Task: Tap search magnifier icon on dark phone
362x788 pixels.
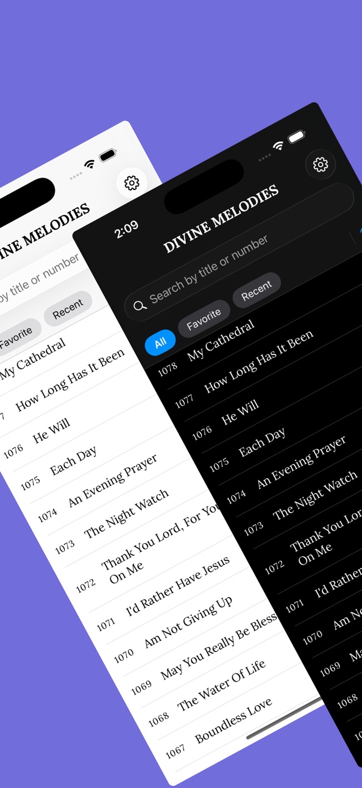Action: (x=140, y=305)
